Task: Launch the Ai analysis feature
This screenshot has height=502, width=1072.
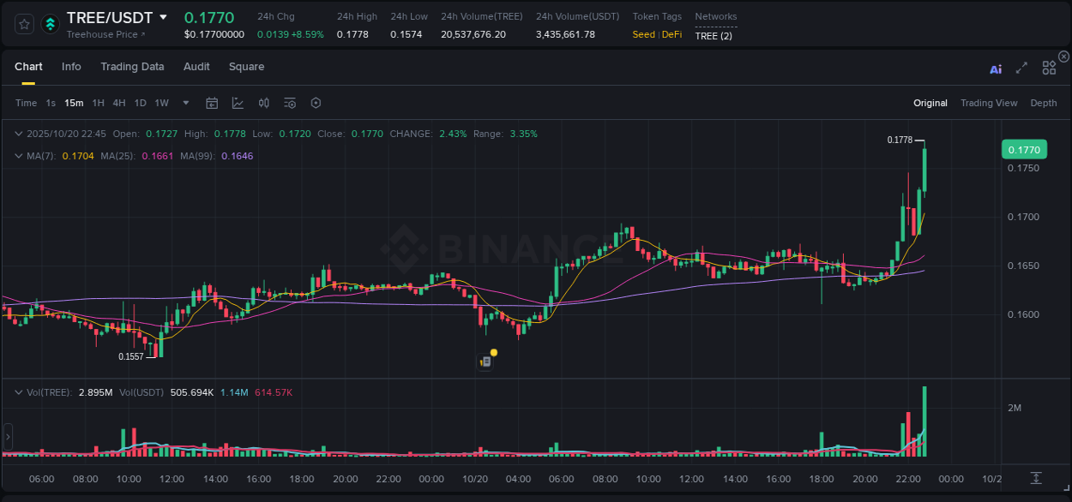Action: click(x=995, y=69)
